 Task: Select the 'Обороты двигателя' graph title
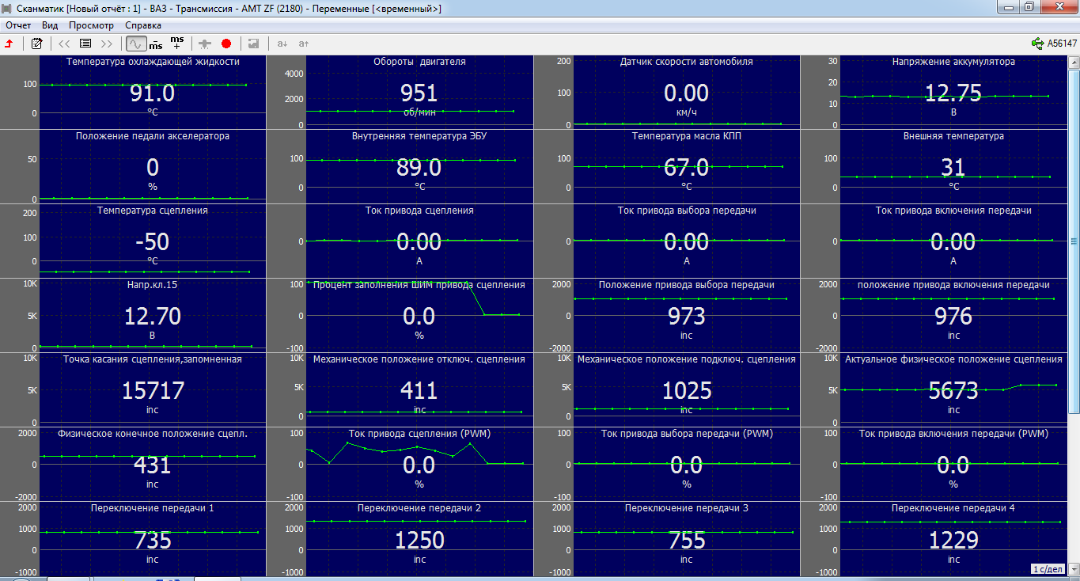[419, 61]
